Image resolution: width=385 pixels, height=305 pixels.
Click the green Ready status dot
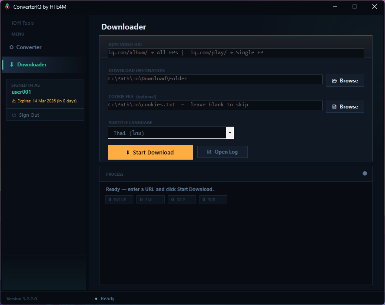coord(96,298)
